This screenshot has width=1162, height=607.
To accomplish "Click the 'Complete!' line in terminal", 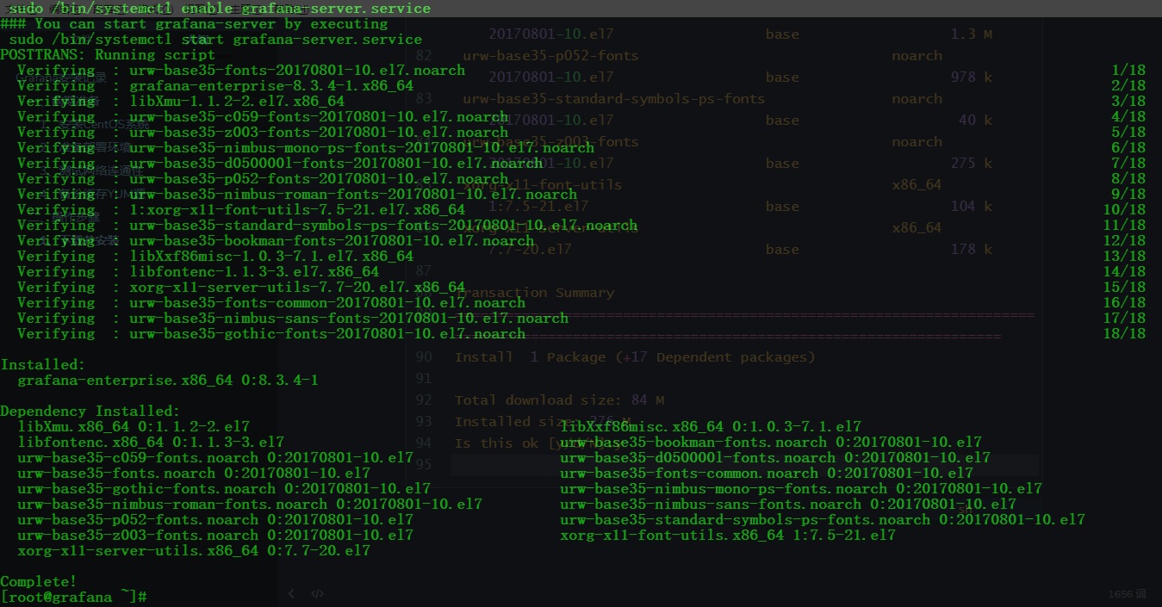I will pyautogui.click(x=39, y=581).
